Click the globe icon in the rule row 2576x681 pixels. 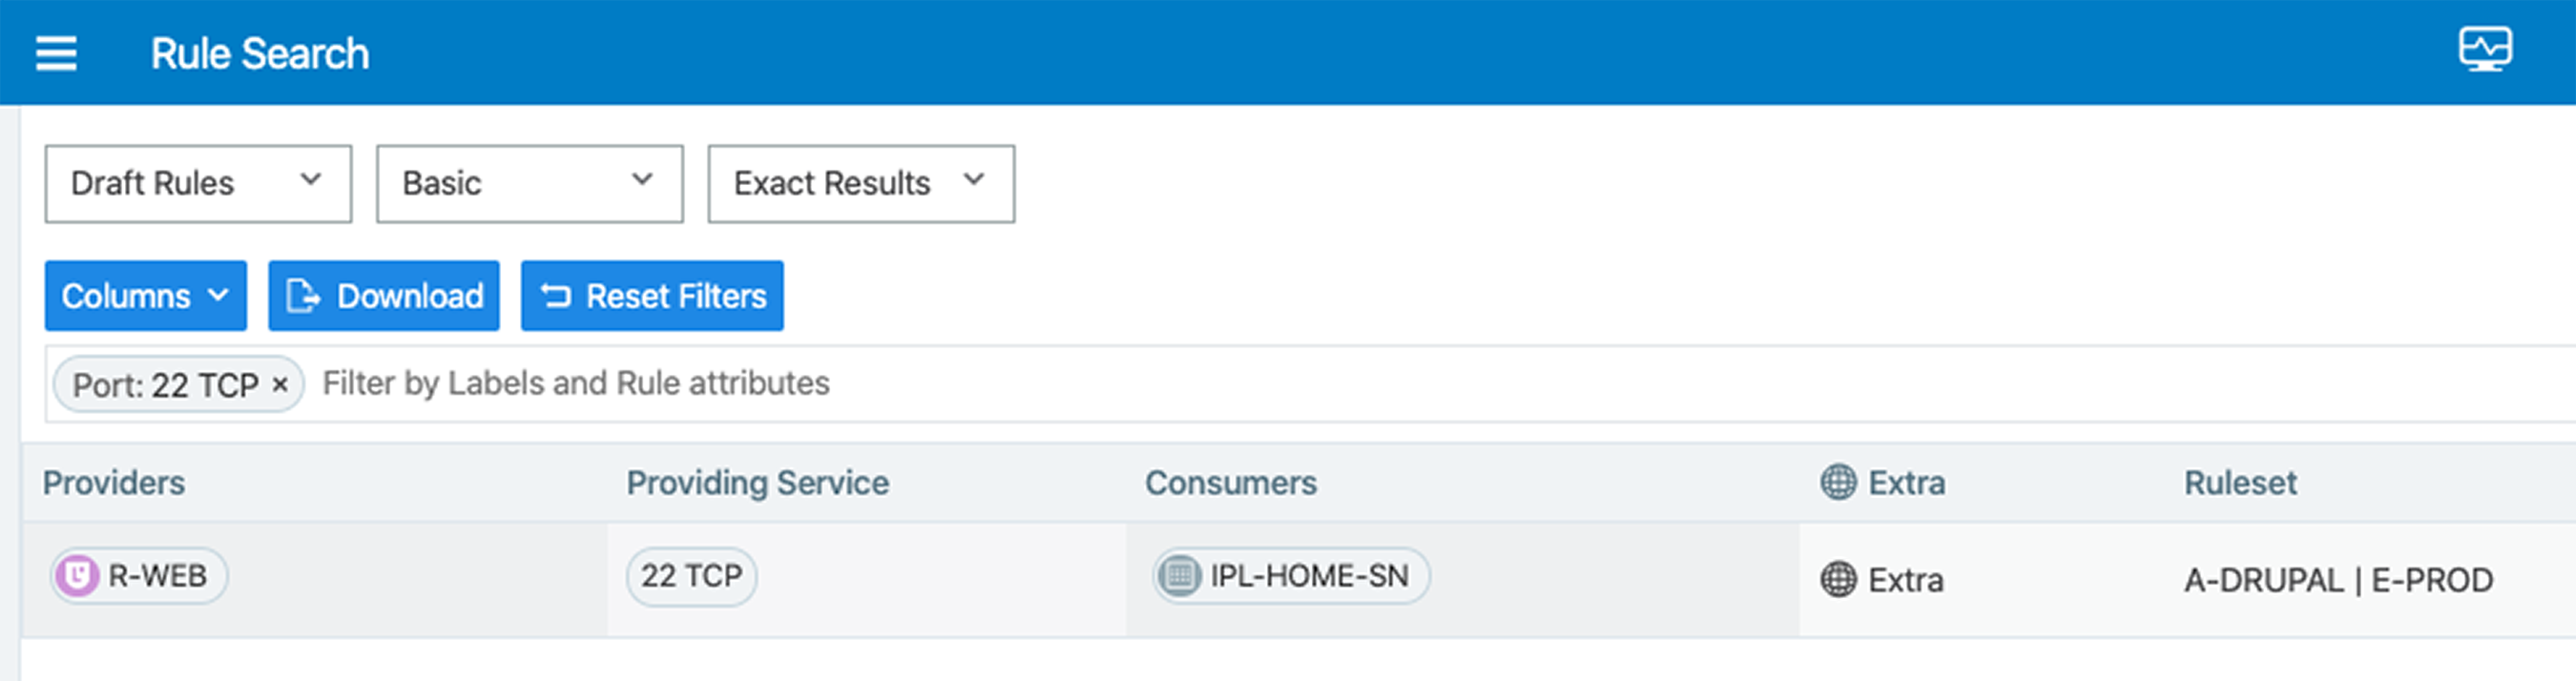(1838, 579)
